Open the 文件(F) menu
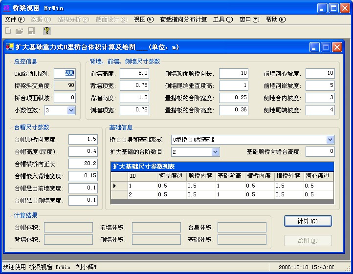Screen dimensions: 353x274 point(14,20)
